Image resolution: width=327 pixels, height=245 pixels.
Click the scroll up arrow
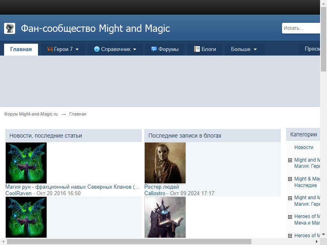coord(323,3)
